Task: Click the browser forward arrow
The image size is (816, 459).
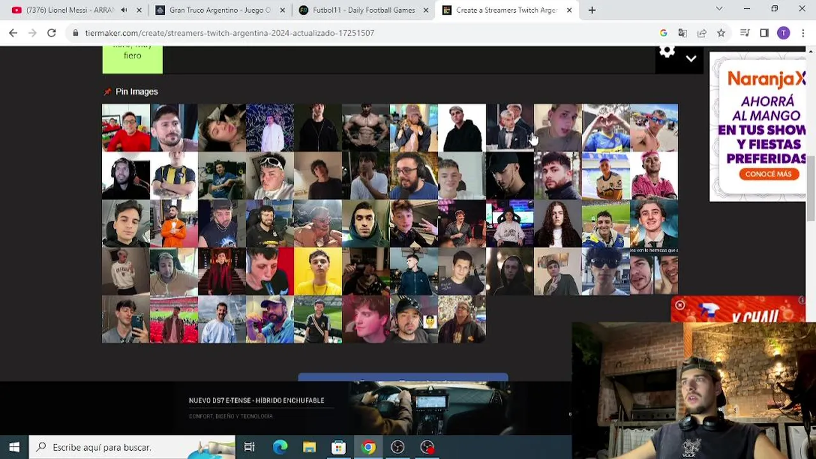Action: click(33, 33)
